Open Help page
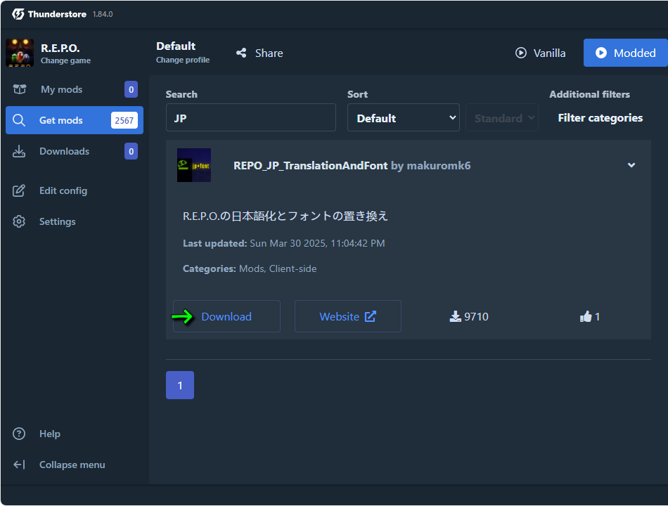 tap(75, 434)
